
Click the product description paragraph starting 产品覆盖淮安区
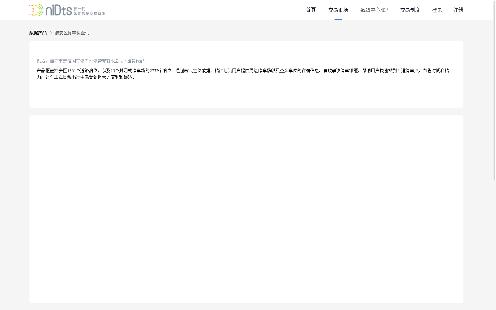point(243,74)
